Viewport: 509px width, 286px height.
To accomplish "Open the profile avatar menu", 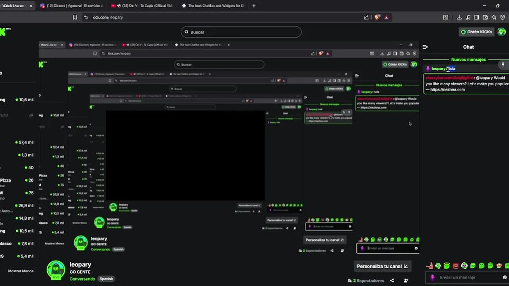I will [501, 32].
